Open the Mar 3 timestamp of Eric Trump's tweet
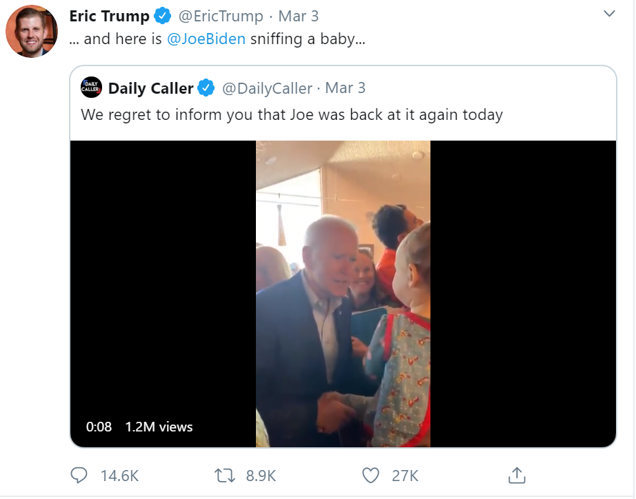 coord(299,16)
